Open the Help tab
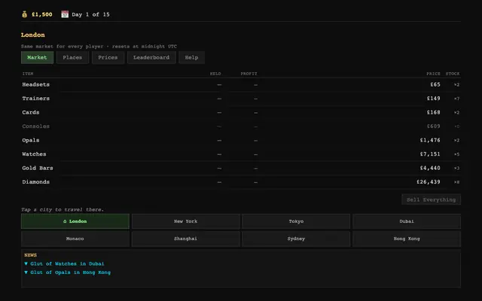The height and width of the screenshot is (301, 482). pos(191,57)
